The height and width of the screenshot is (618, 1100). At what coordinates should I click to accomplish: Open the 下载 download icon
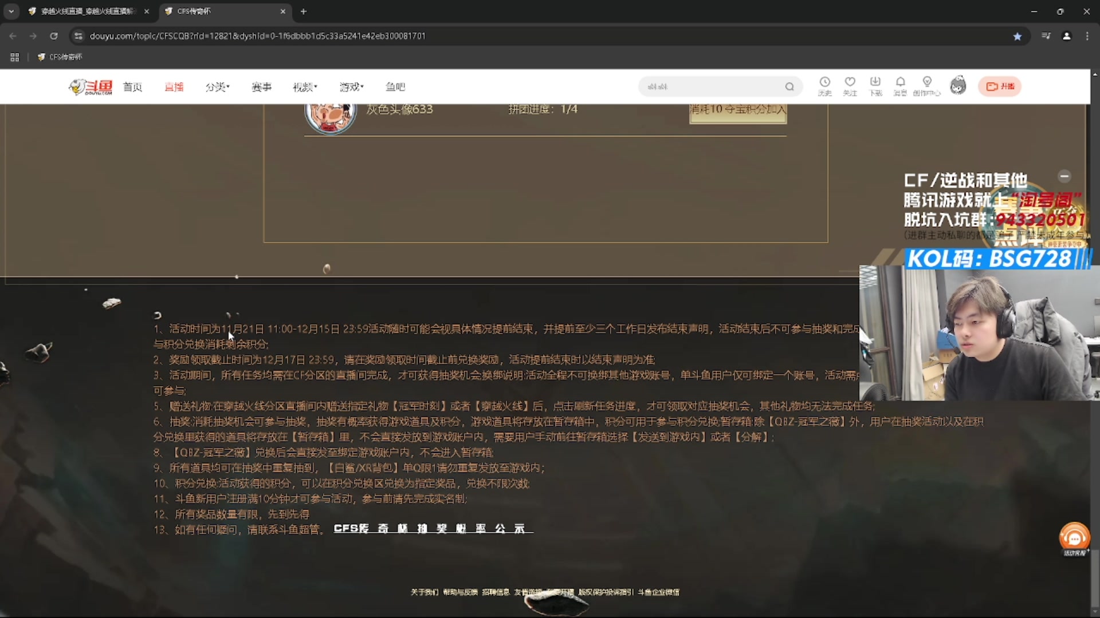[x=875, y=86]
